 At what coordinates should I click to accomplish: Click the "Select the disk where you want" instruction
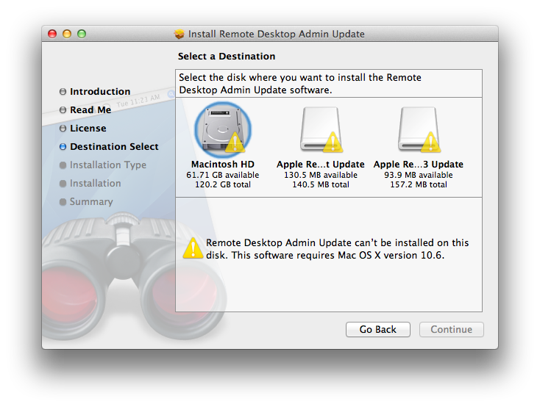(300, 84)
